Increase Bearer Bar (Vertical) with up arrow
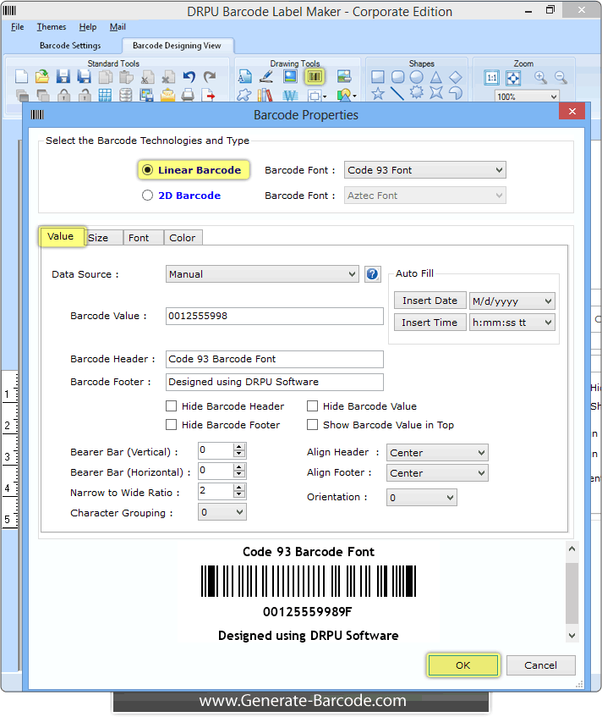 [x=239, y=447]
